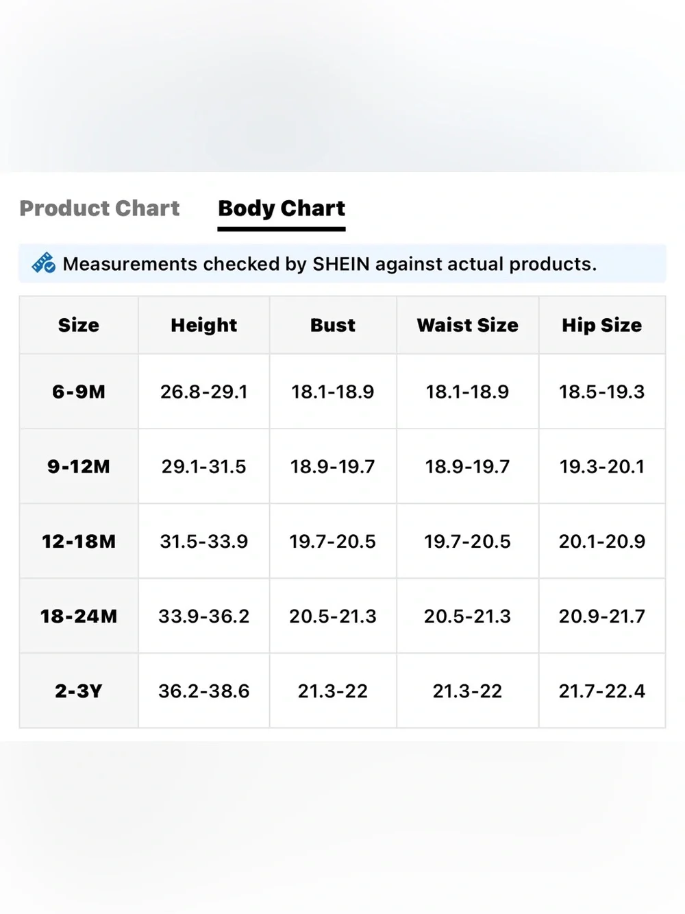685x914 pixels.
Task: Click the Hip Size column header
Action: pos(602,325)
